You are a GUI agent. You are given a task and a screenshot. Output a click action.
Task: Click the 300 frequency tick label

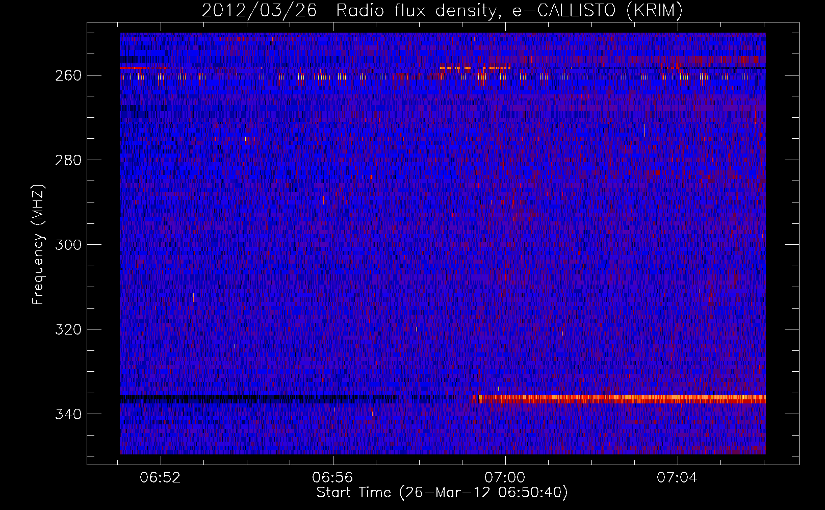[x=68, y=245]
